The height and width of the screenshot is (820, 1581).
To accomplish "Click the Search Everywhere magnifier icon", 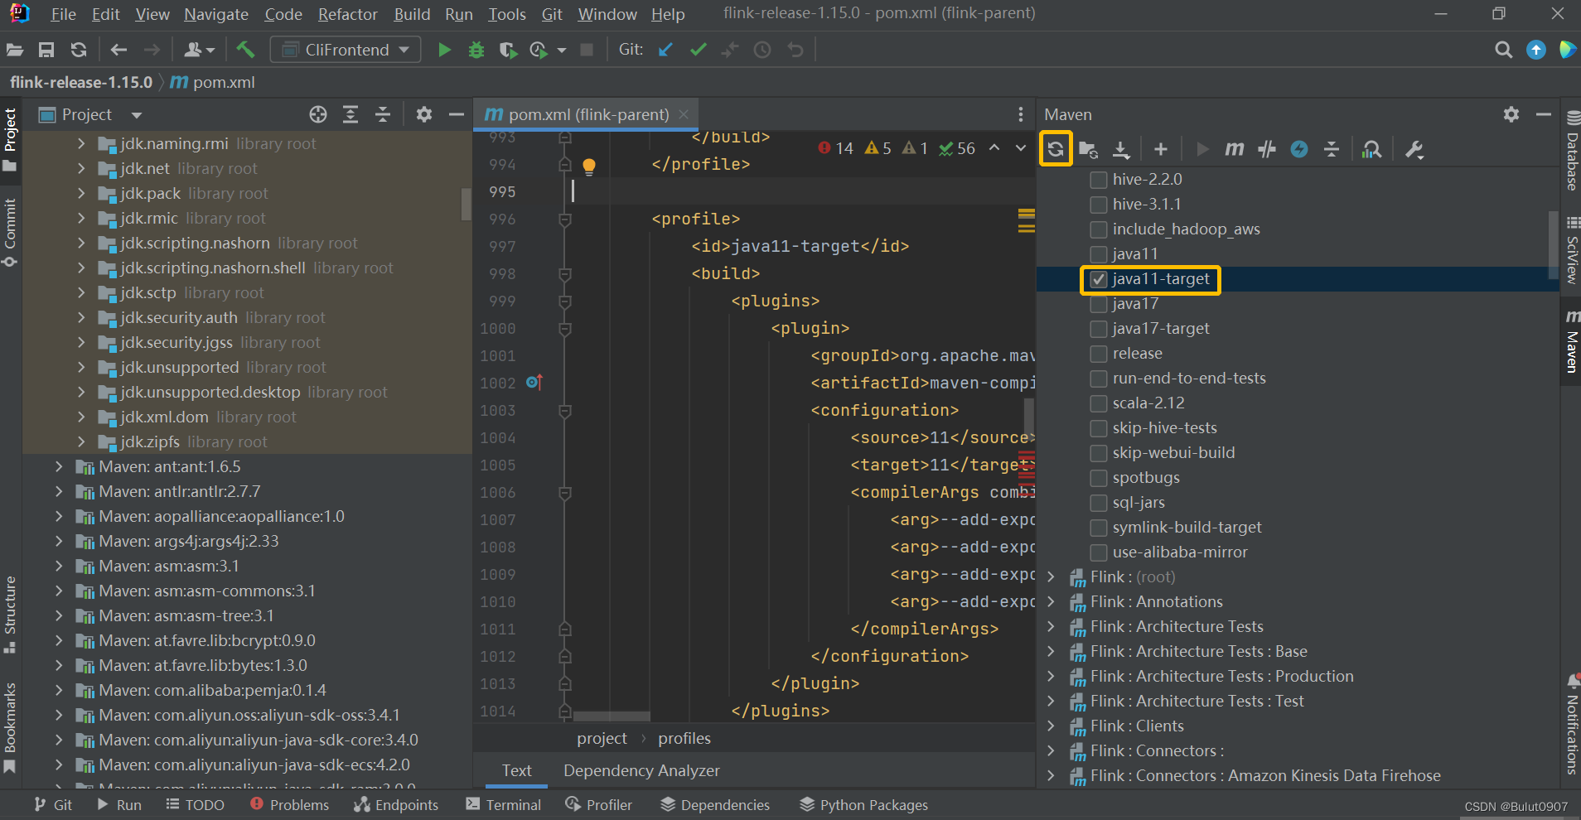I will pos(1503,50).
